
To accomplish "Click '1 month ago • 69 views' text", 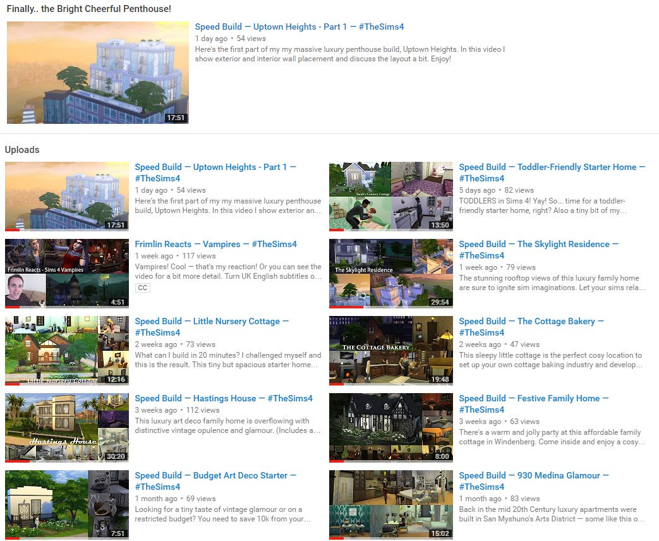I will 175,499.
